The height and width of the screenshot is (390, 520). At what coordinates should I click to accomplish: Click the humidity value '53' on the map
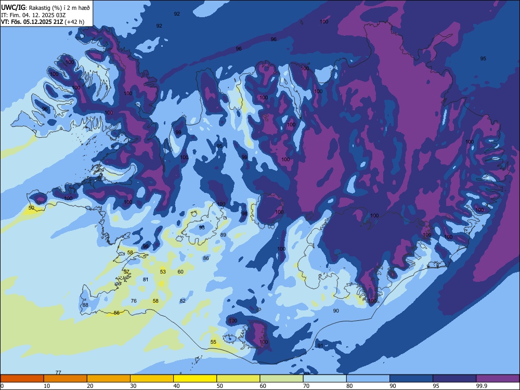click(163, 271)
